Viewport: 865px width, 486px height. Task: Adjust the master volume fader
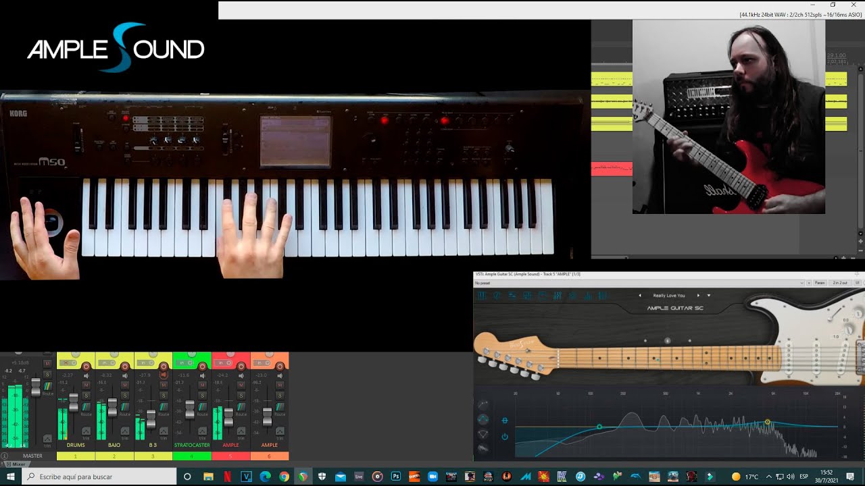coord(36,387)
